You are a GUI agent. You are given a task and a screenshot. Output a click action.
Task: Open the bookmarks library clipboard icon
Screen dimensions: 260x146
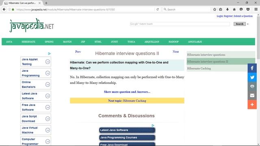click(x=221, y=9)
